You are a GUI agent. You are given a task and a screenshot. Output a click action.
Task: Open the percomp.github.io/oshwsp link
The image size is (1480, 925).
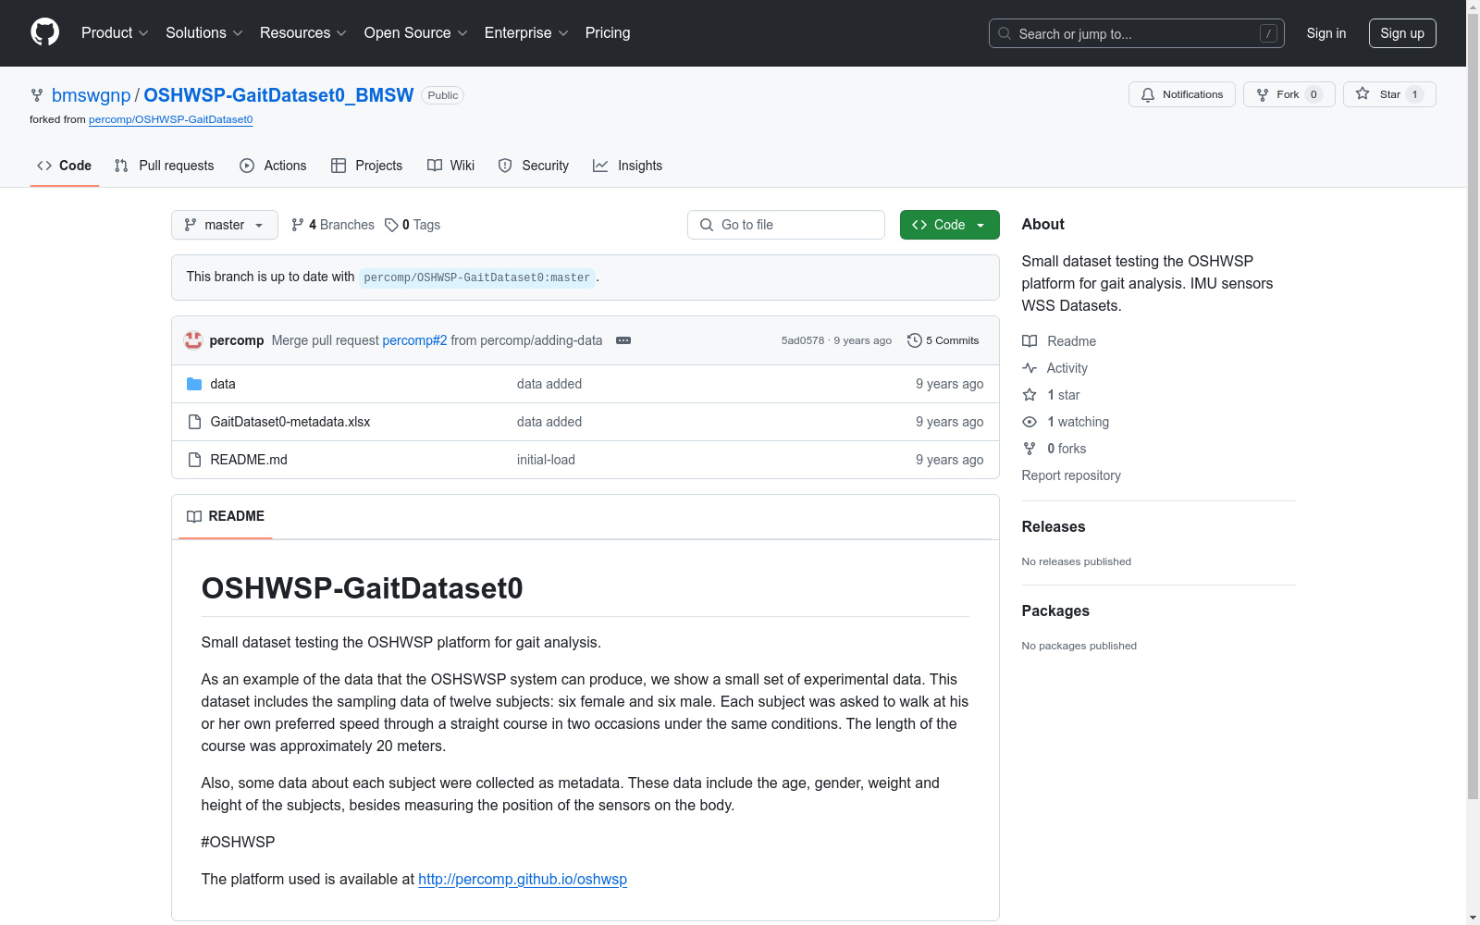pyautogui.click(x=523, y=880)
